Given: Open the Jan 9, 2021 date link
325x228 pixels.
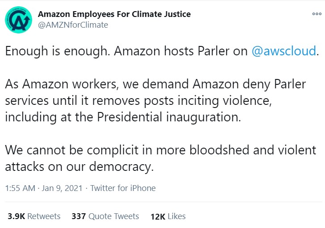Looking at the screenshot, I should [x=62, y=188].
